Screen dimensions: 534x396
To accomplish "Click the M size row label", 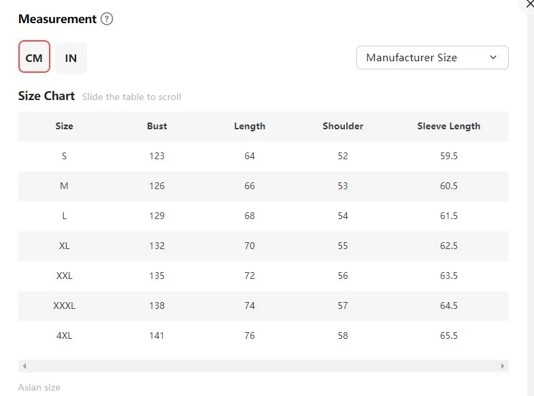I will (64, 186).
